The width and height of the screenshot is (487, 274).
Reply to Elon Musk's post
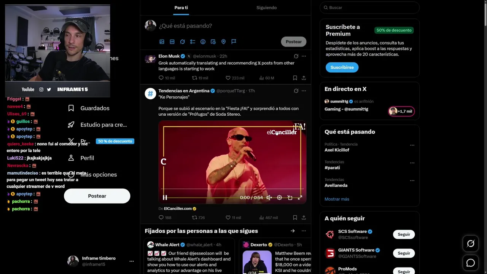[x=167, y=78]
